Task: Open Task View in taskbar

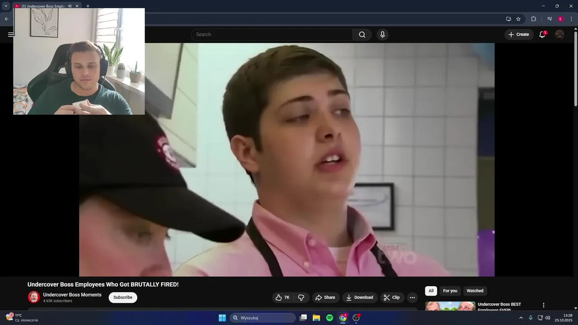Action: click(303, 318)
